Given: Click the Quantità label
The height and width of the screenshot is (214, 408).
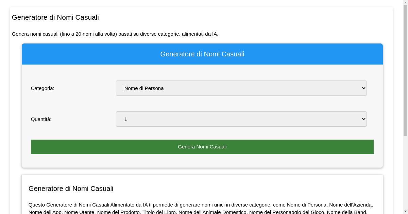Looking at the screenshot, I should [x=41, y=119].
